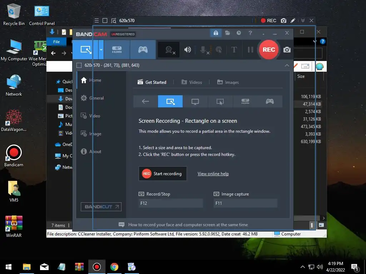The height and width of the screenshot is (274, 366).
Task: Click camera icon on rectangle overlay bar
Action: tap(283, 20)
